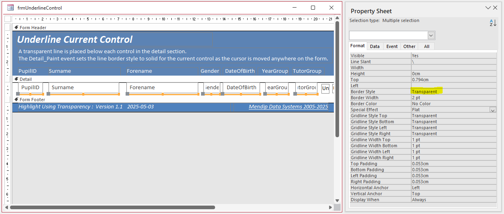Select the YearGroup header label
This screenshot has height=214, width=504.
[x=275, y=71]
